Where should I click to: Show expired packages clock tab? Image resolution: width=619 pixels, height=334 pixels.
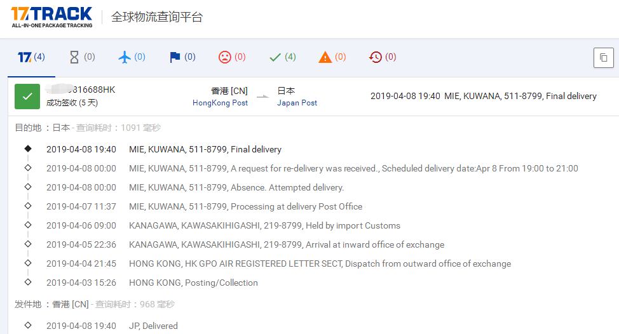pyautogui.click(x=383, y=57)
